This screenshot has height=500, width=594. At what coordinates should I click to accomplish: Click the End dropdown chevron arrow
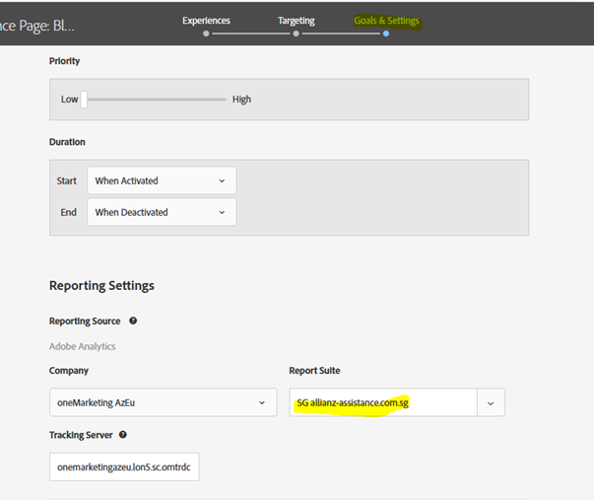click(222, 212)
